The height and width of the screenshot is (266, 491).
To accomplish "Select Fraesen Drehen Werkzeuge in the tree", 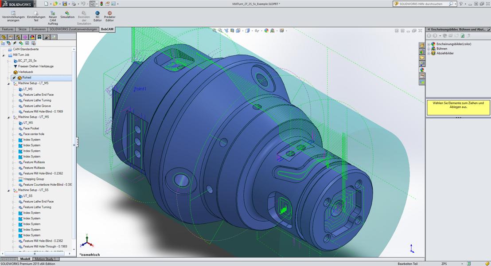I will tap(36, 66).
